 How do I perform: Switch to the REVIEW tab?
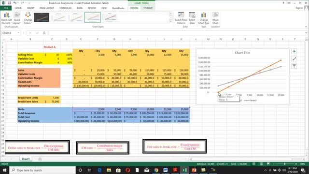(92, 8)
